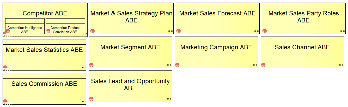Viewport: 348px width, 107px height.
Task: Click link icon on Sales Lead and Opportunity ABE
Action: [169, 99]
